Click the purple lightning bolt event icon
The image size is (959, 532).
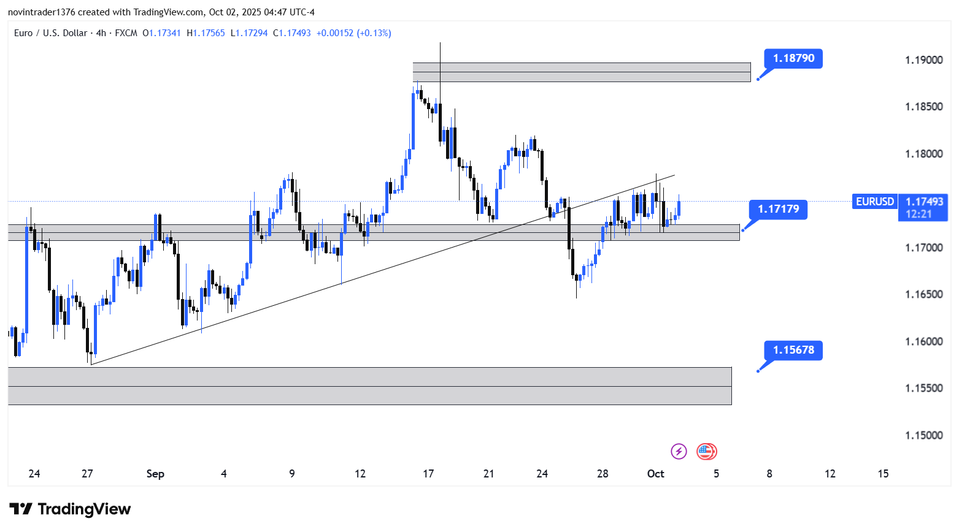(x=678, y=452)
